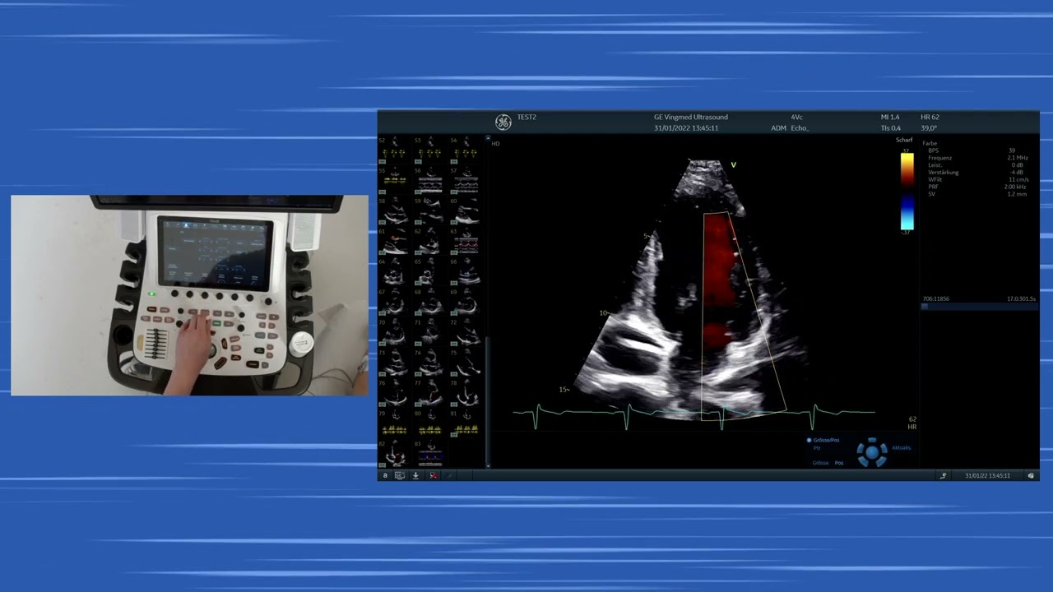Click the patient name TEST2
Viewport: 1053px width, 592px height.
[526, 118]
